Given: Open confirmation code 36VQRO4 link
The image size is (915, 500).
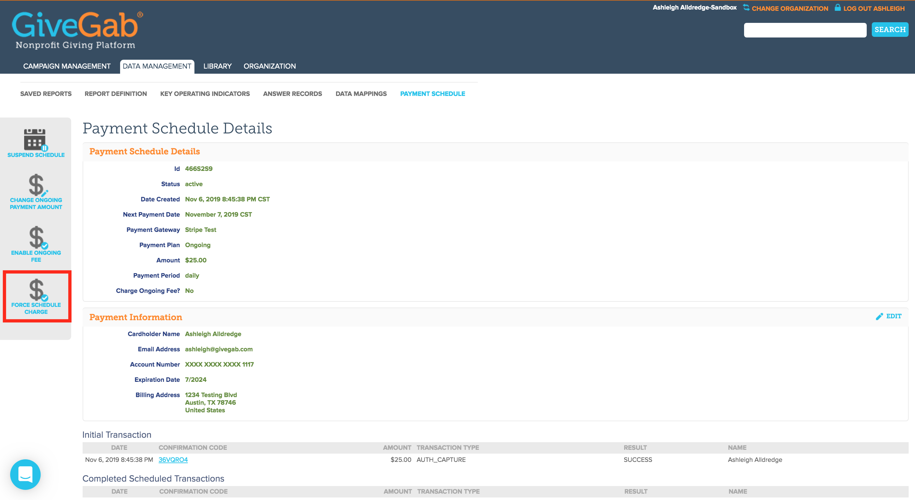Looking at the screenshot, I should point(173,460).
